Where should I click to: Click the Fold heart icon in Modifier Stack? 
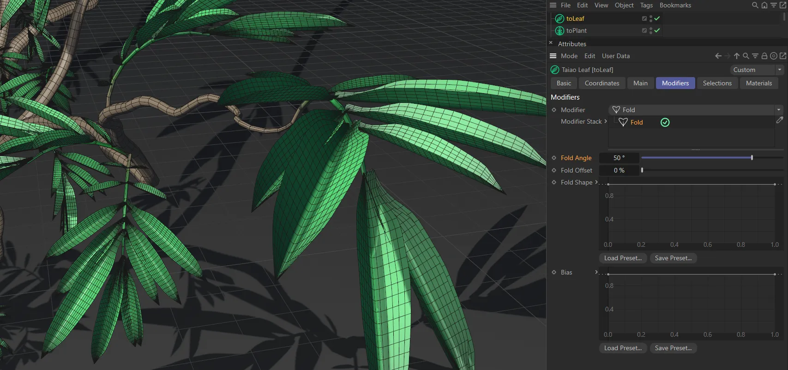[x=623, y=122]
